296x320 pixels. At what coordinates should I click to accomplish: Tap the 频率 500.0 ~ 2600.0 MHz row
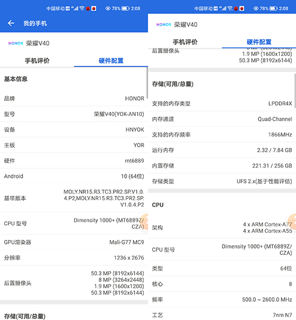tap(222, 300)
